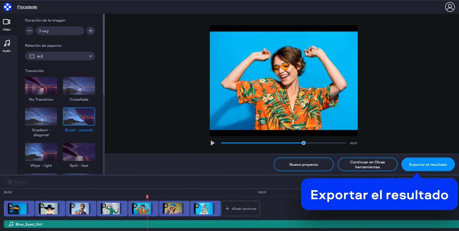Click Continuar en Otras herramientas button
Image resolution: width=459 pixels, height=231 pixels.
(x=367, y=165)
